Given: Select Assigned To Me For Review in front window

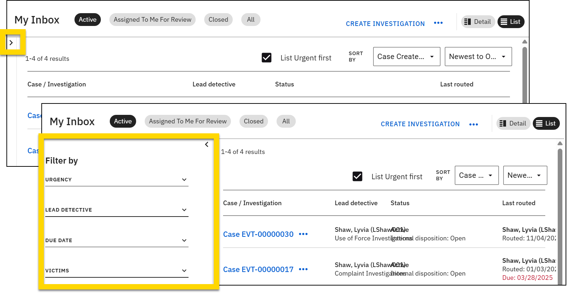Looking at the screenshot, I should [x=188, y=121].
